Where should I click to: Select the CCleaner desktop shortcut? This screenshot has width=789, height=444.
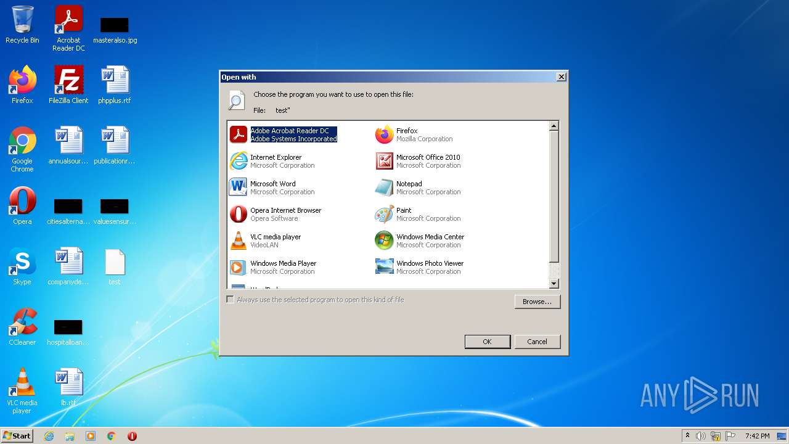tap(22, 327)
